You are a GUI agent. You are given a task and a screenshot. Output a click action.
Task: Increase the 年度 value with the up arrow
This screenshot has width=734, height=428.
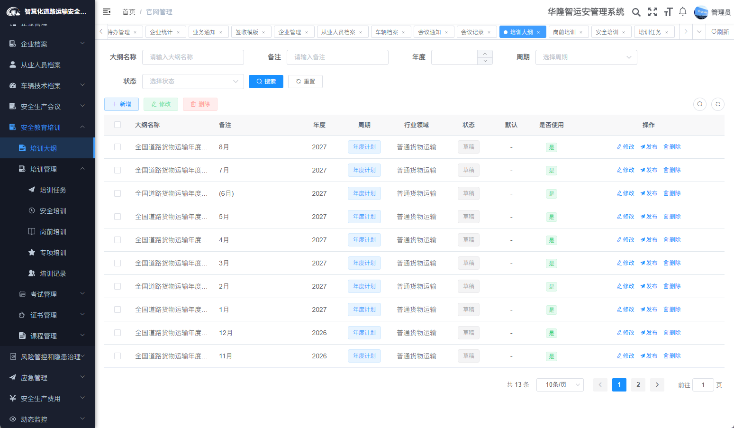485,54
